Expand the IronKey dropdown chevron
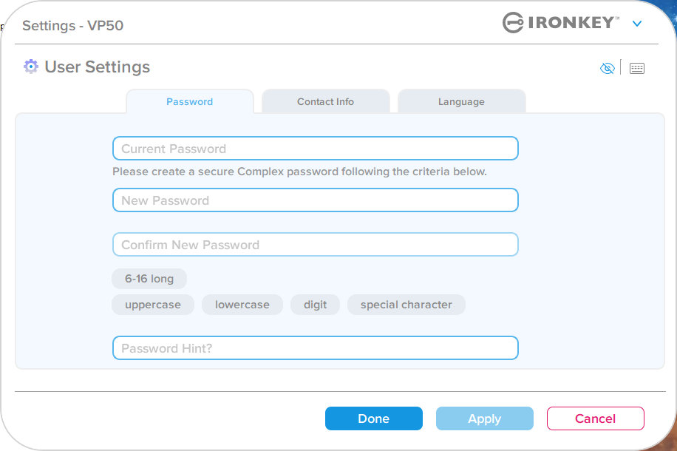The image size is (677, 451). click(637, 24)
